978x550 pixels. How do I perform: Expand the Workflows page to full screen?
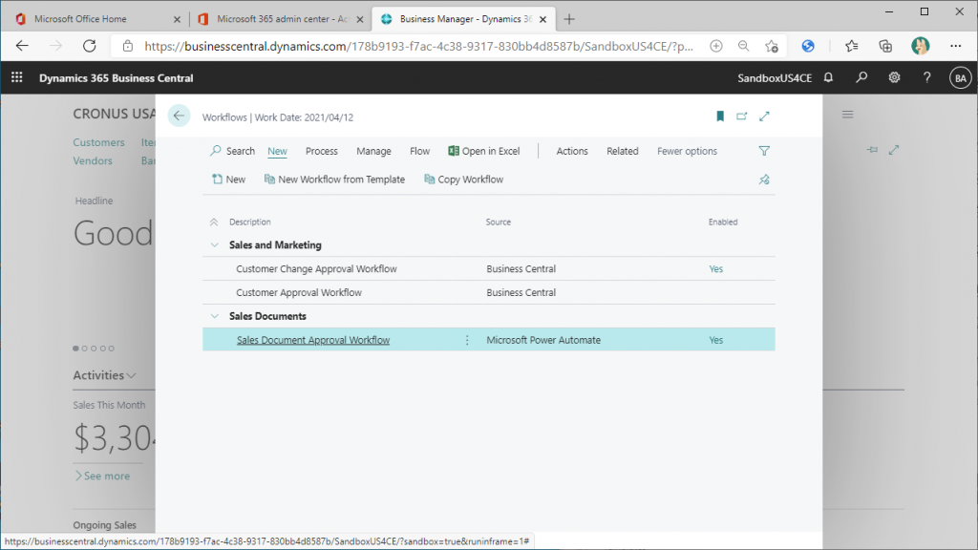tap(764, 116)
